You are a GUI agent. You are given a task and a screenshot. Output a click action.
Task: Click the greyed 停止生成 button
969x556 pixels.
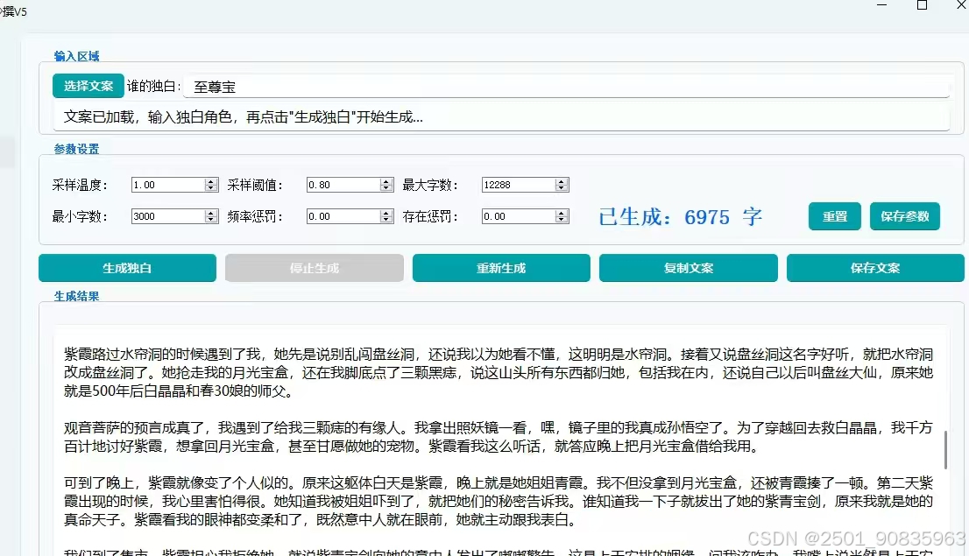point(314,268)
